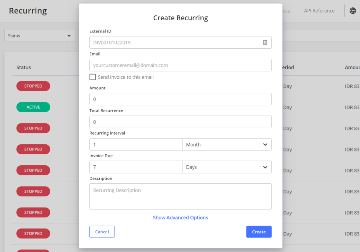Select the Amount input field
Screen dimensions: 360x252
180,99
